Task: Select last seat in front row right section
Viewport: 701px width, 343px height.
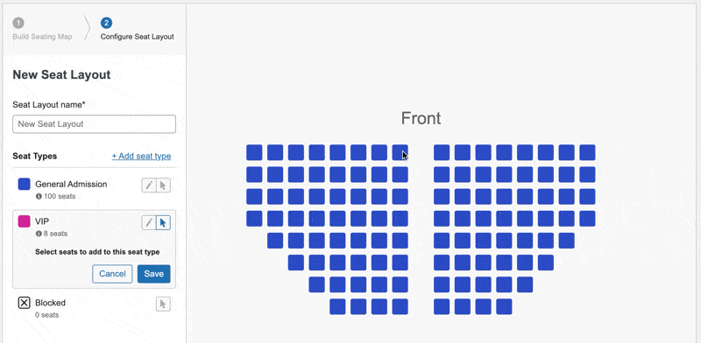Action: coord(587,152)
